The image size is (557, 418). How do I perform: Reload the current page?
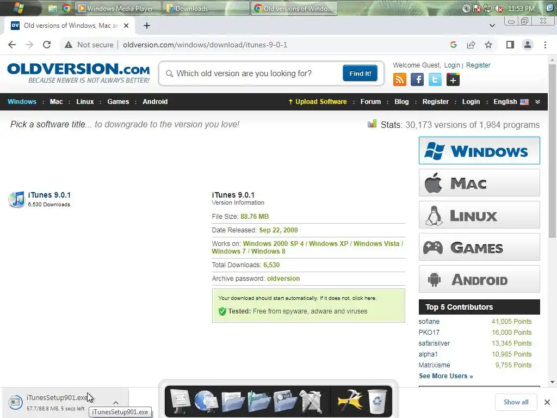tap(47, 45)
